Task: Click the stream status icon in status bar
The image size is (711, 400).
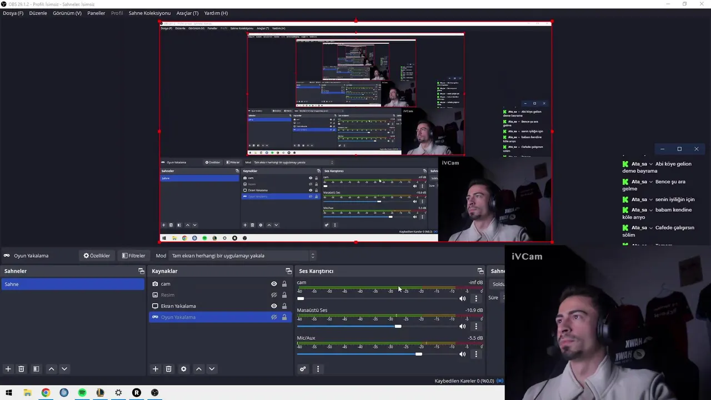Action: 500,381
